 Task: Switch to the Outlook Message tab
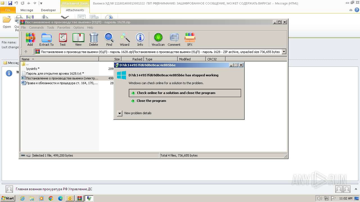coord(27,10)
